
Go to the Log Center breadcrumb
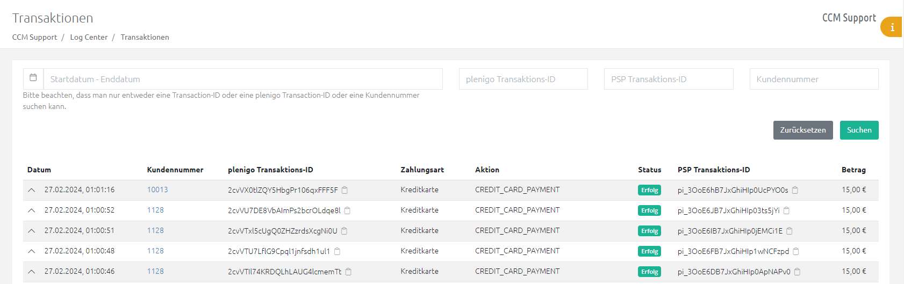(x=89, y=37)
